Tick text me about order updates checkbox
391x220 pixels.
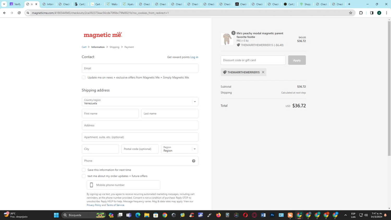pyautogui.click(x=84, y=176)
